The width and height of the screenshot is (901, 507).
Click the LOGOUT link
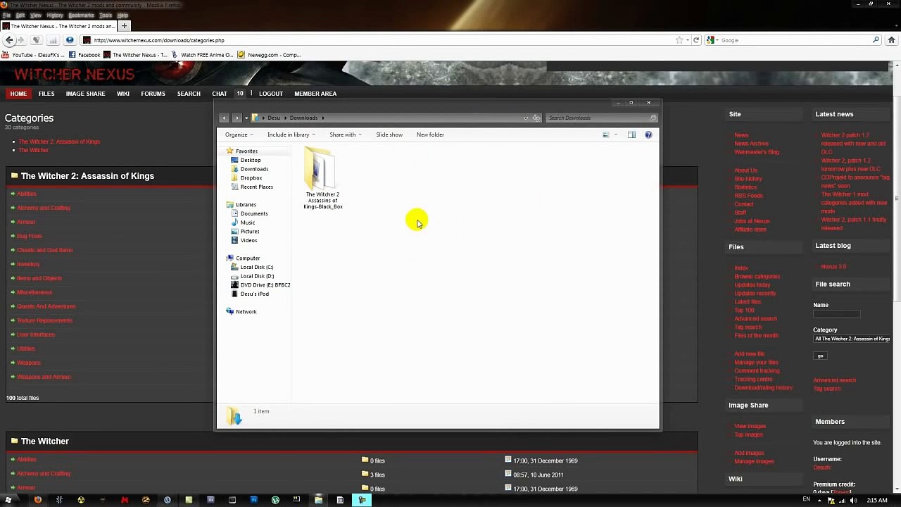tap(271, 94)
